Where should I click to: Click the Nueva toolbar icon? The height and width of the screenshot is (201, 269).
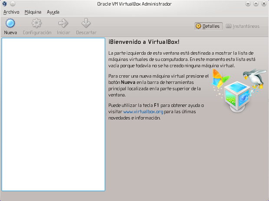[x=10, y=23]
